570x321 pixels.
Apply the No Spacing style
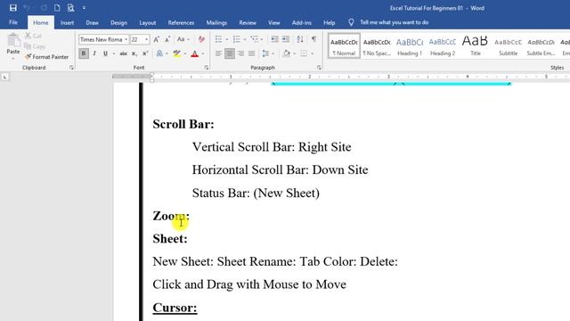(377, 46)
